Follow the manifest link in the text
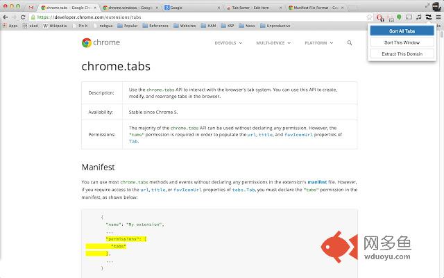 pos(317,181)
